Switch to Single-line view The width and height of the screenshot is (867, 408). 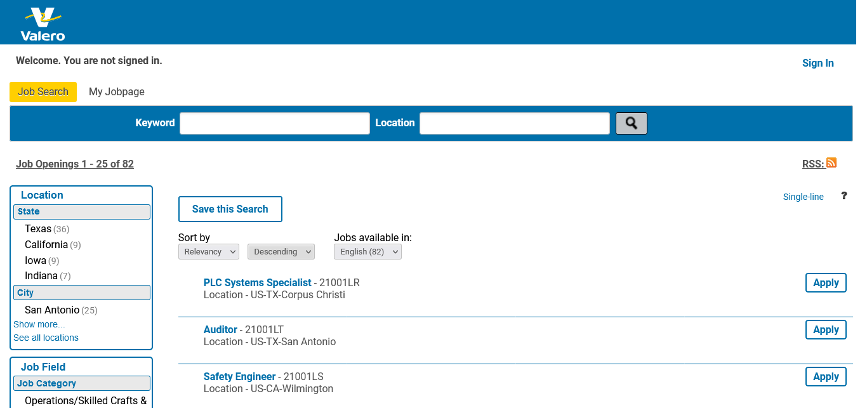pos(803,197)
